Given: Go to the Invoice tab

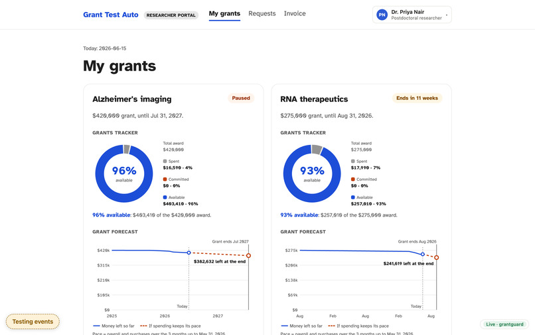Looking at the screenshot, I should point(295,14).
